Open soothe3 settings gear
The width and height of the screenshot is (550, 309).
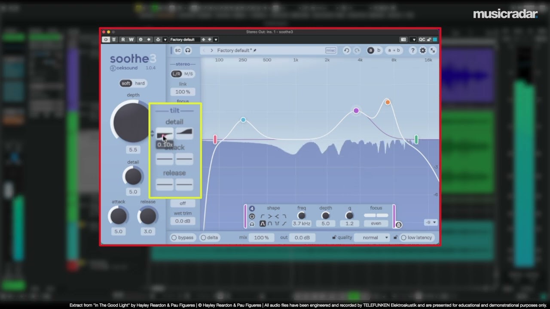pyautogui.click(x=423, y=50)
